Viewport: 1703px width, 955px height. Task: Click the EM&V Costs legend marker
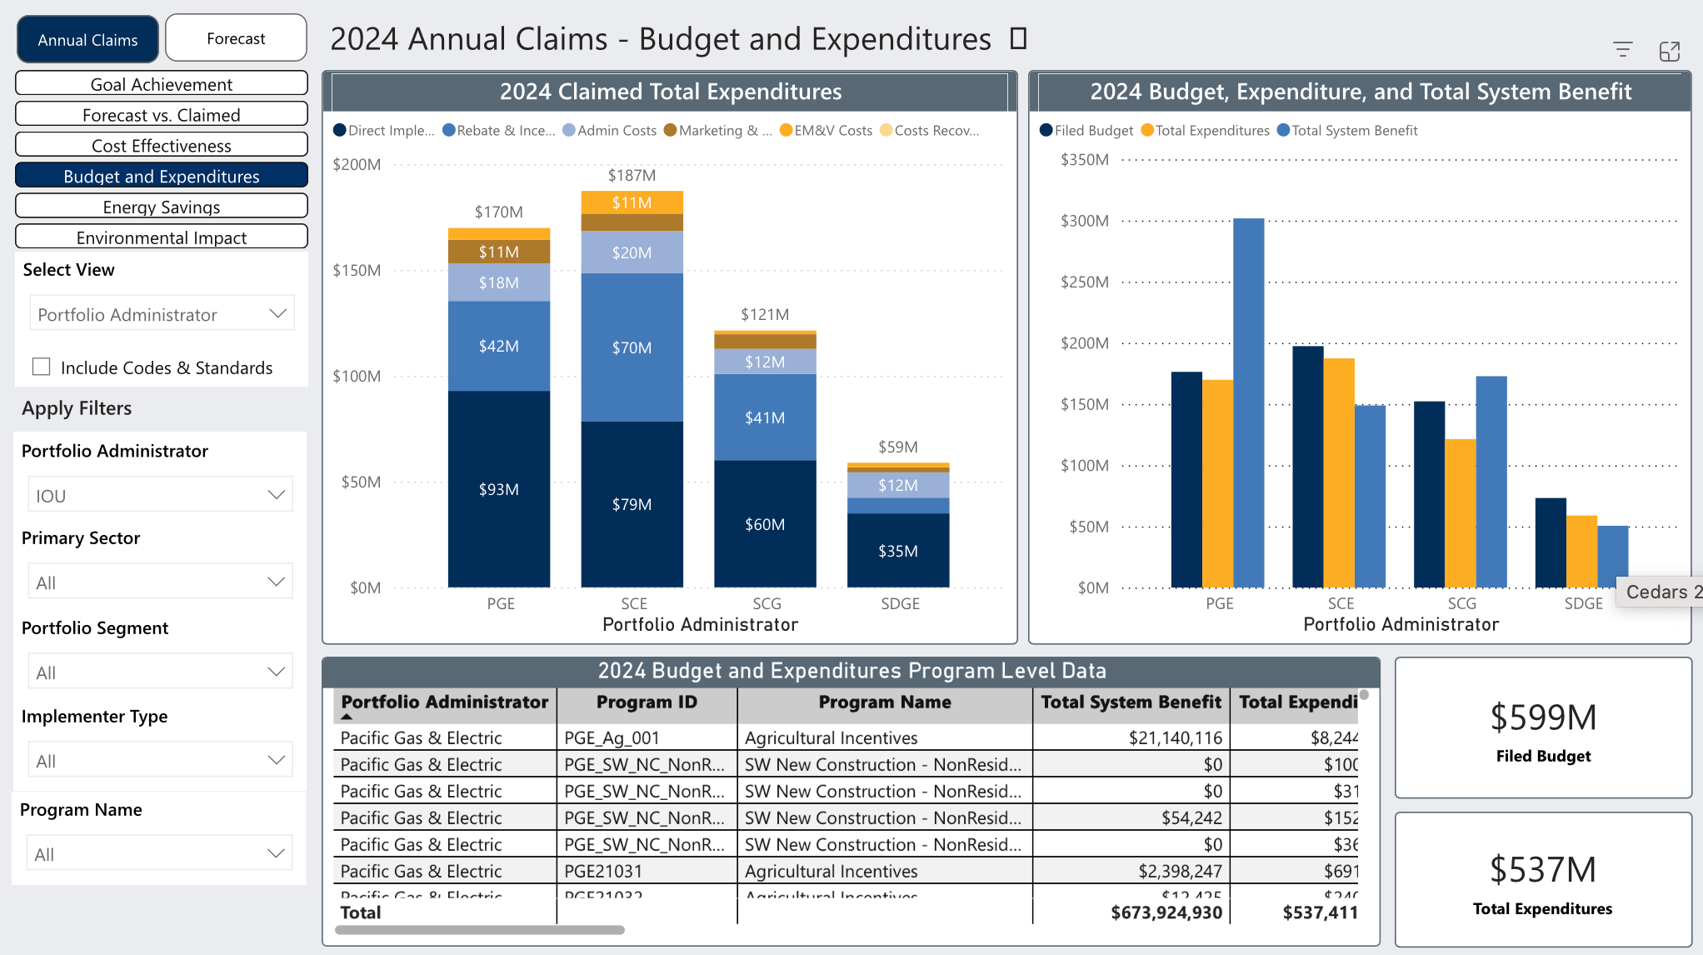point(786,130)
